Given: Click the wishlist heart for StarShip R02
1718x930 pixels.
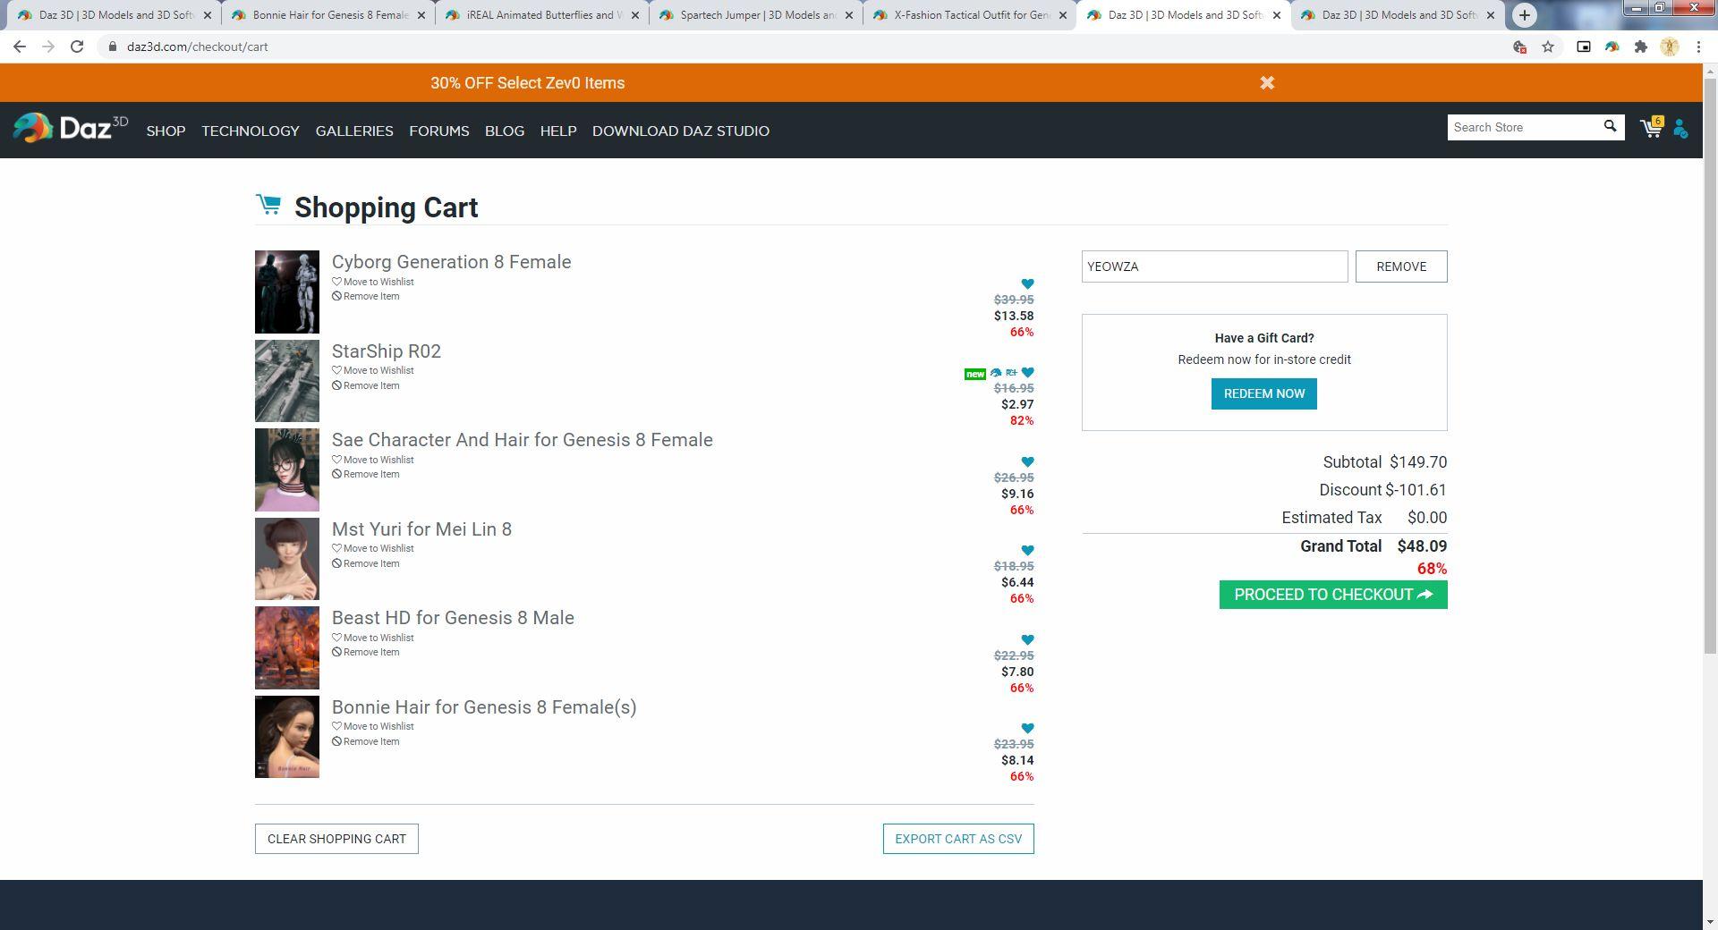Looking at the screenshot, I should 1027,372.
